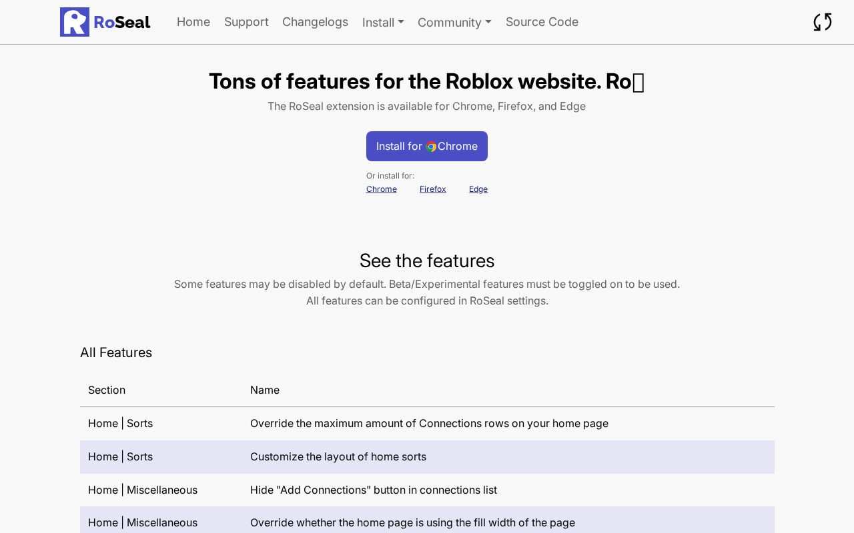Click the RoSeal brand name text
The width and height of the screenshot is (854, 533).
[122, 22]
